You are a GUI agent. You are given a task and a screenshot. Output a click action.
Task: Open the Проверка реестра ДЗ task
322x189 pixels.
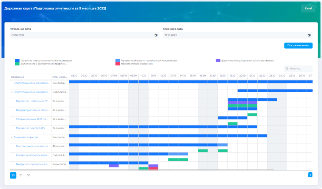click(x=31, y=128)
